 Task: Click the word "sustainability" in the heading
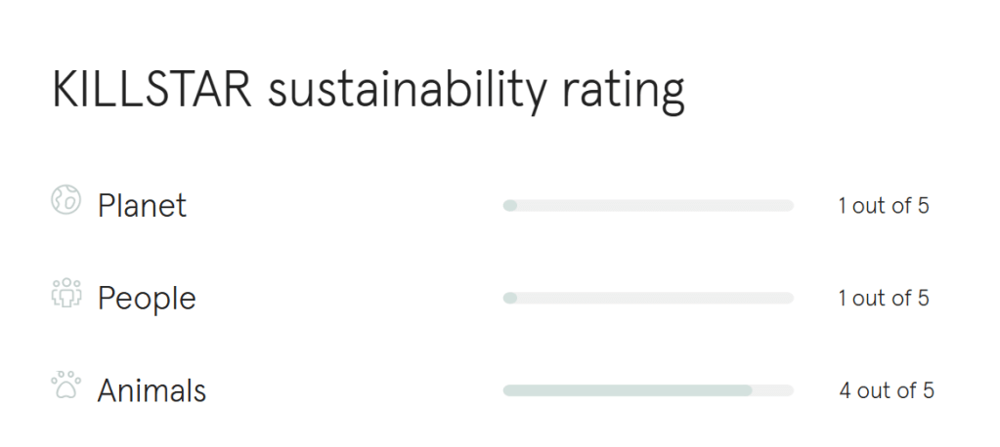407,93
